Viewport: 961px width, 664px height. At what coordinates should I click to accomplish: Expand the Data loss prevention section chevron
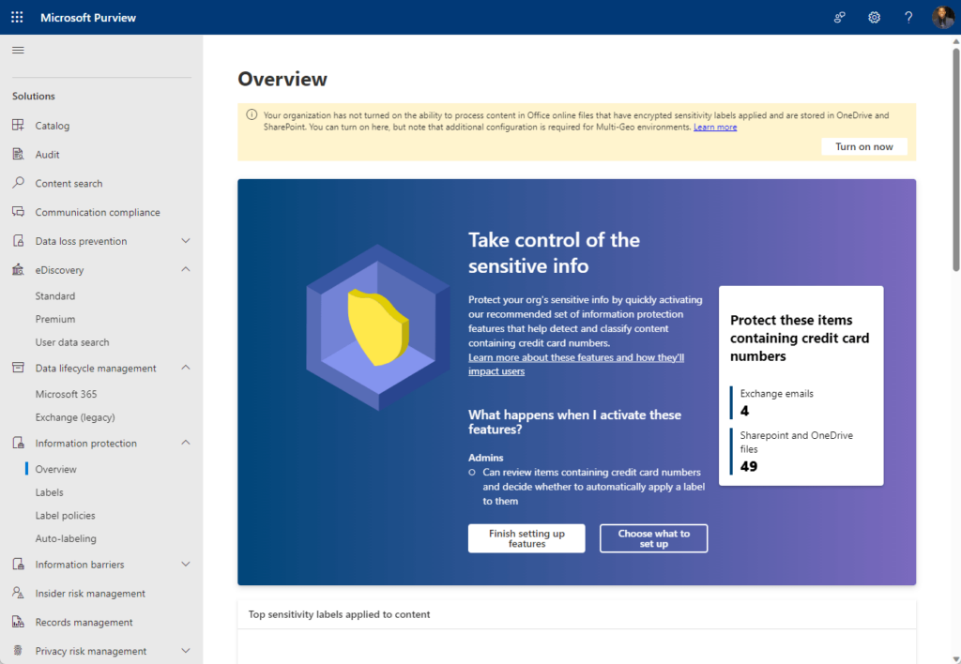tap(186, 241)
